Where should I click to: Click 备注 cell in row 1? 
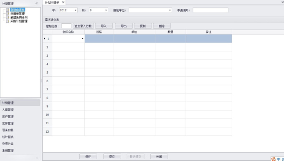click(209, 39)
